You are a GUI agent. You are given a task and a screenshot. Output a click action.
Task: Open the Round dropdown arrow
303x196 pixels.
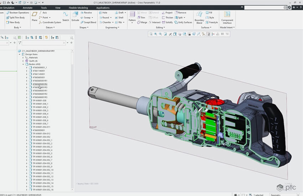click(x=111, y=17)
